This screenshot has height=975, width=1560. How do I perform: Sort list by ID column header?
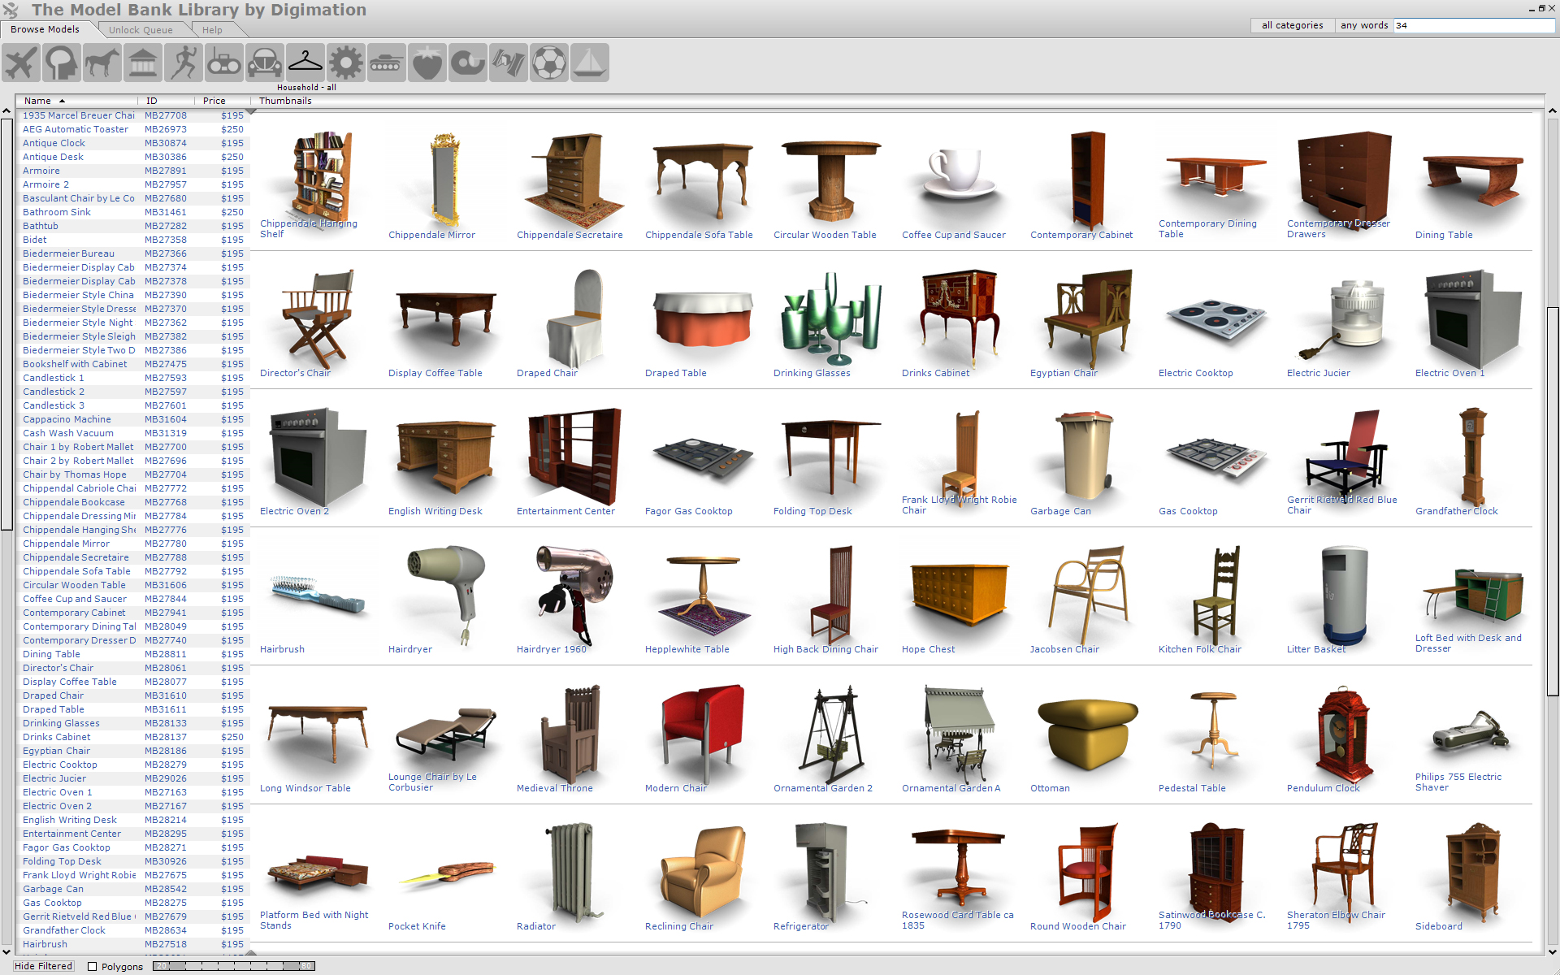click(x=166, y=101)
